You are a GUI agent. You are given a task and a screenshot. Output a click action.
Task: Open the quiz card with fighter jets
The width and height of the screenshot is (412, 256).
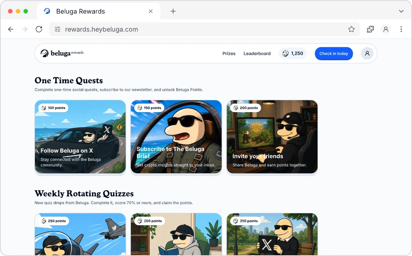[x=80, y=234]
